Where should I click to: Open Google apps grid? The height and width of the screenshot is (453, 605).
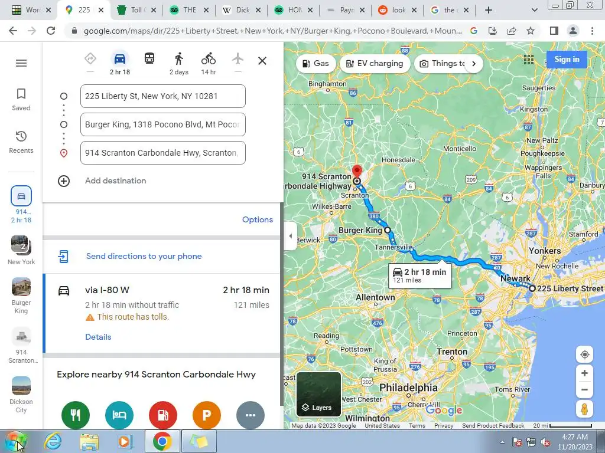pyautogui.click(x=529, y=60)
